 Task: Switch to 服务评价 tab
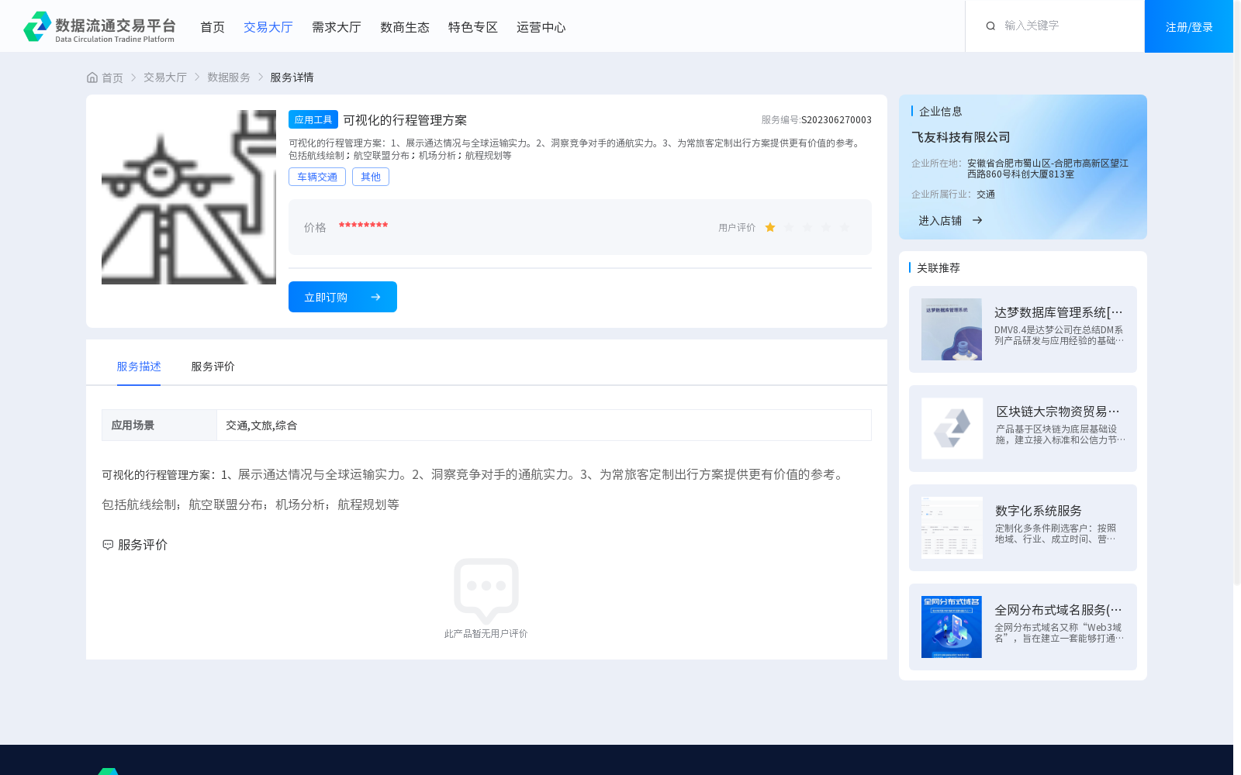213,367
